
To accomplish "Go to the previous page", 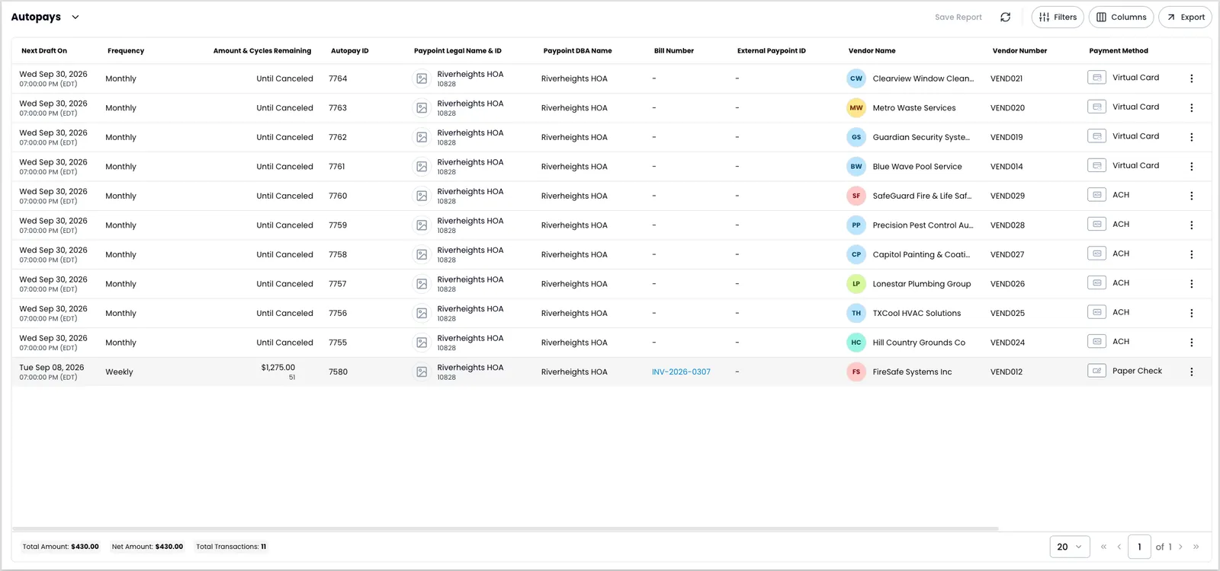I will [1119, 547].
